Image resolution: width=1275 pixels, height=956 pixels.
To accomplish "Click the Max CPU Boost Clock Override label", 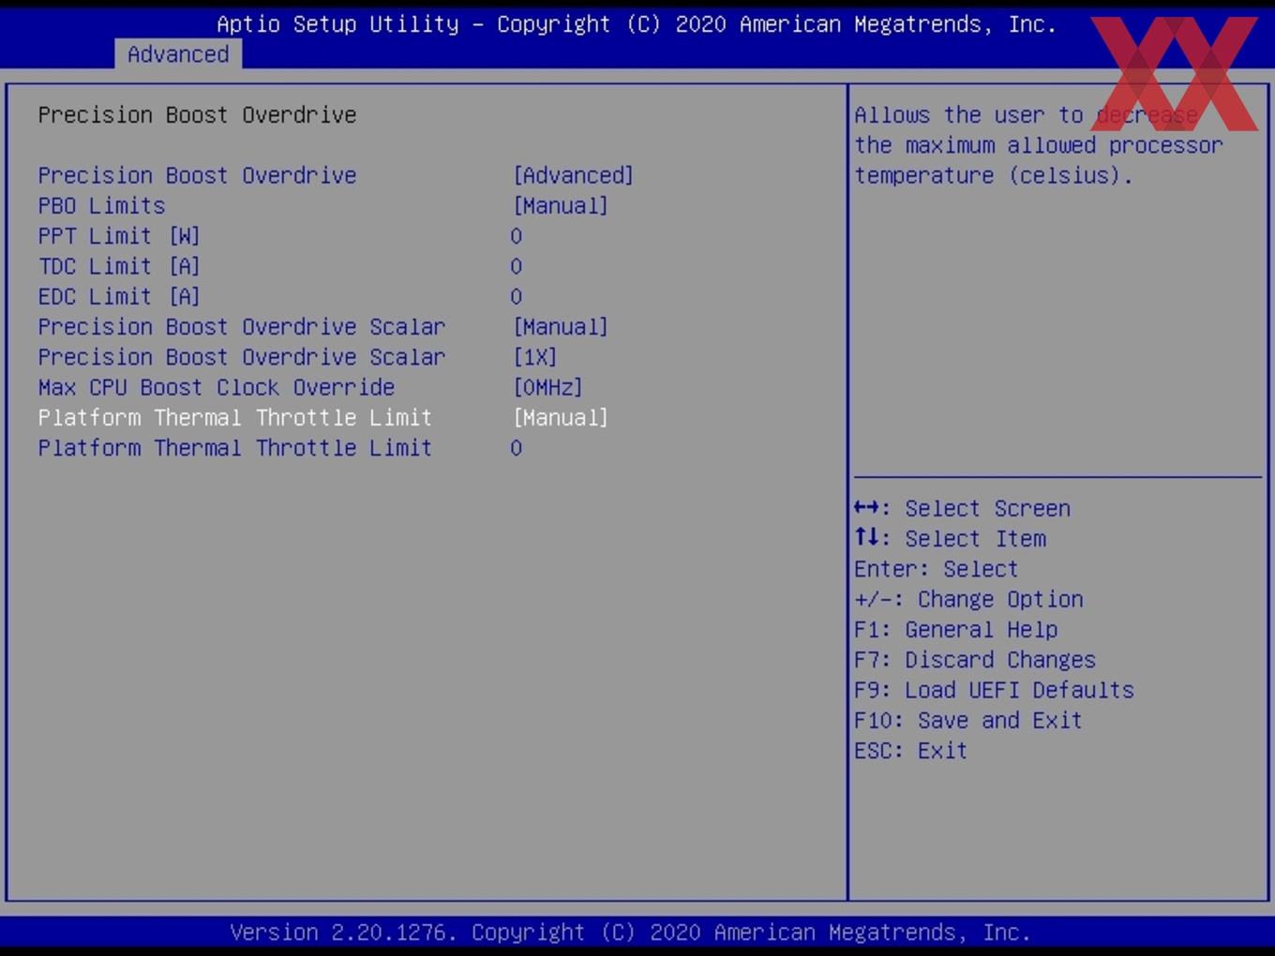I will 217,387.
